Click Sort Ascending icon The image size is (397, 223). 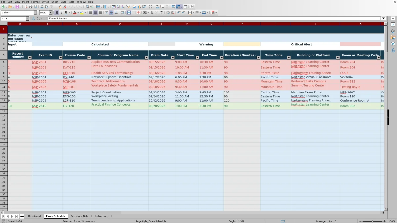[x=119, y=7]
